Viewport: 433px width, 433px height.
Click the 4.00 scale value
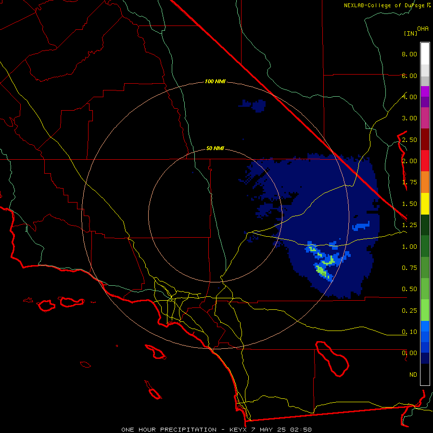point(409,97)
